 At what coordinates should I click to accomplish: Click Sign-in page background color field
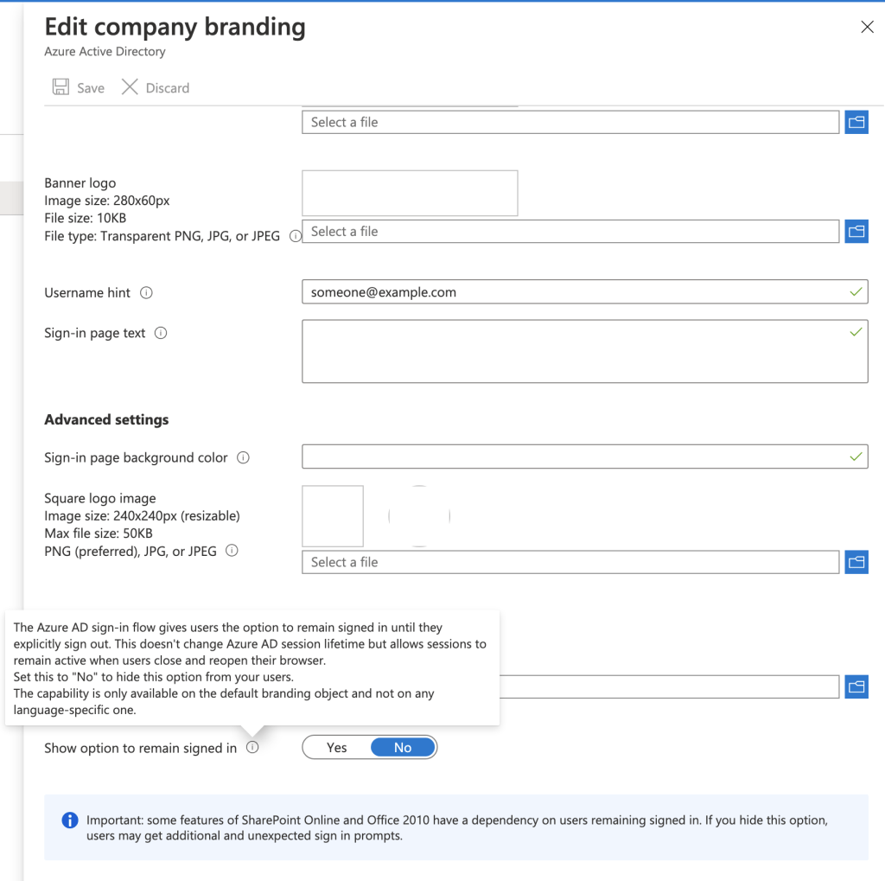tap(570, 457)
